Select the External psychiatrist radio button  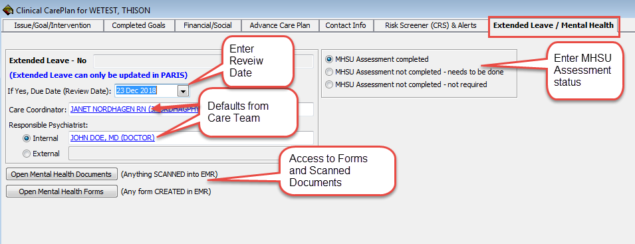pos(27,154)
